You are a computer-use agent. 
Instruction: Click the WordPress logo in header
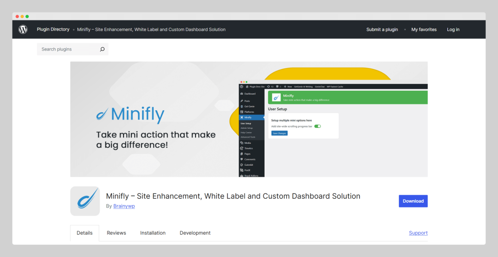coord(23,30)
